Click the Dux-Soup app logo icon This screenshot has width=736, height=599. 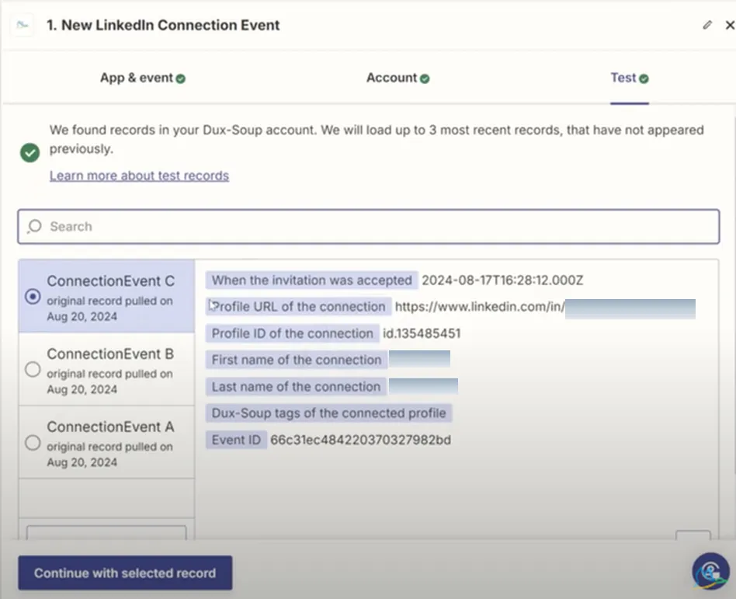pos(22,25)
